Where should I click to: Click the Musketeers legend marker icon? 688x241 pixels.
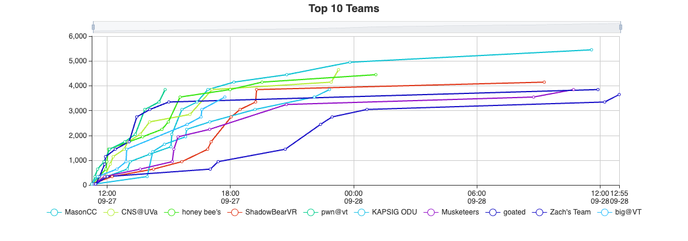pos(432,212)
